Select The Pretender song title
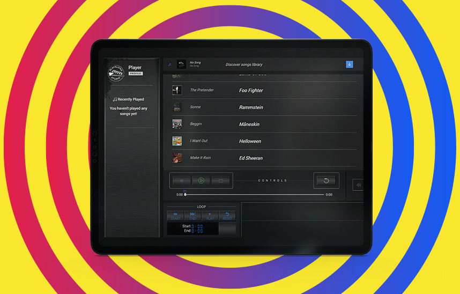The height and width of the screenshot is (294, 460). pyautogui.click(x=202, y=90)
